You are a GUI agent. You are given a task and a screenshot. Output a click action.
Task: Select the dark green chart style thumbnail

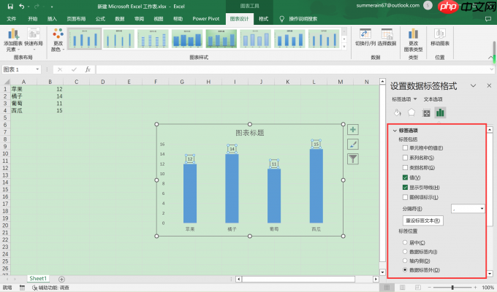221,39
